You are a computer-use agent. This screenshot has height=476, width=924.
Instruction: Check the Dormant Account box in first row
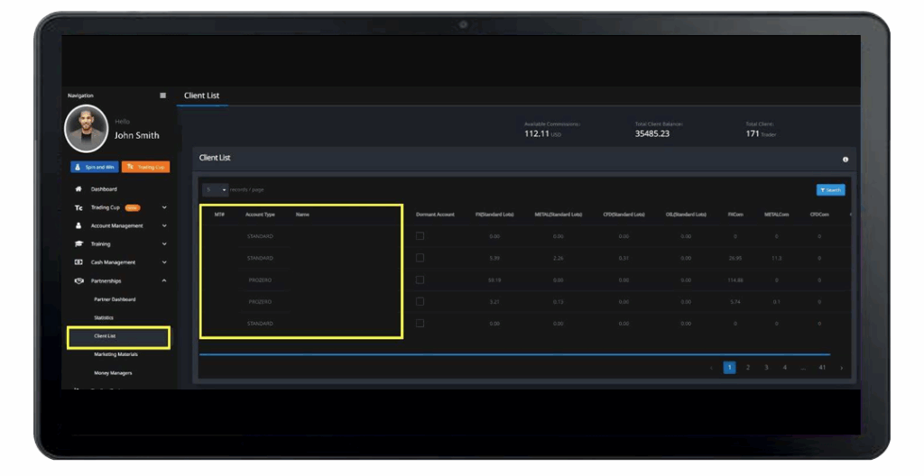[x=420, y=236]
